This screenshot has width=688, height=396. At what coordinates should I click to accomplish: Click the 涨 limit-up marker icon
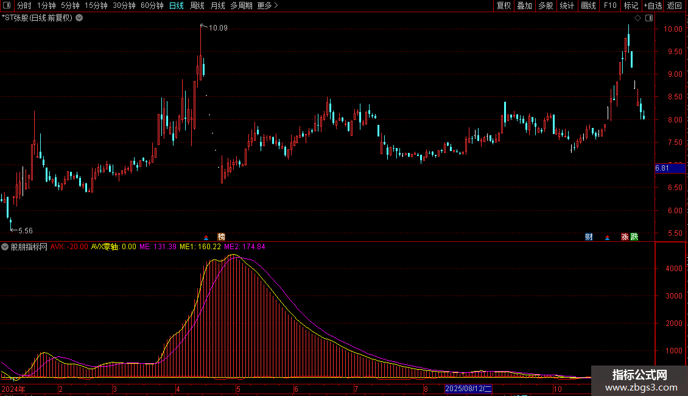625,237
